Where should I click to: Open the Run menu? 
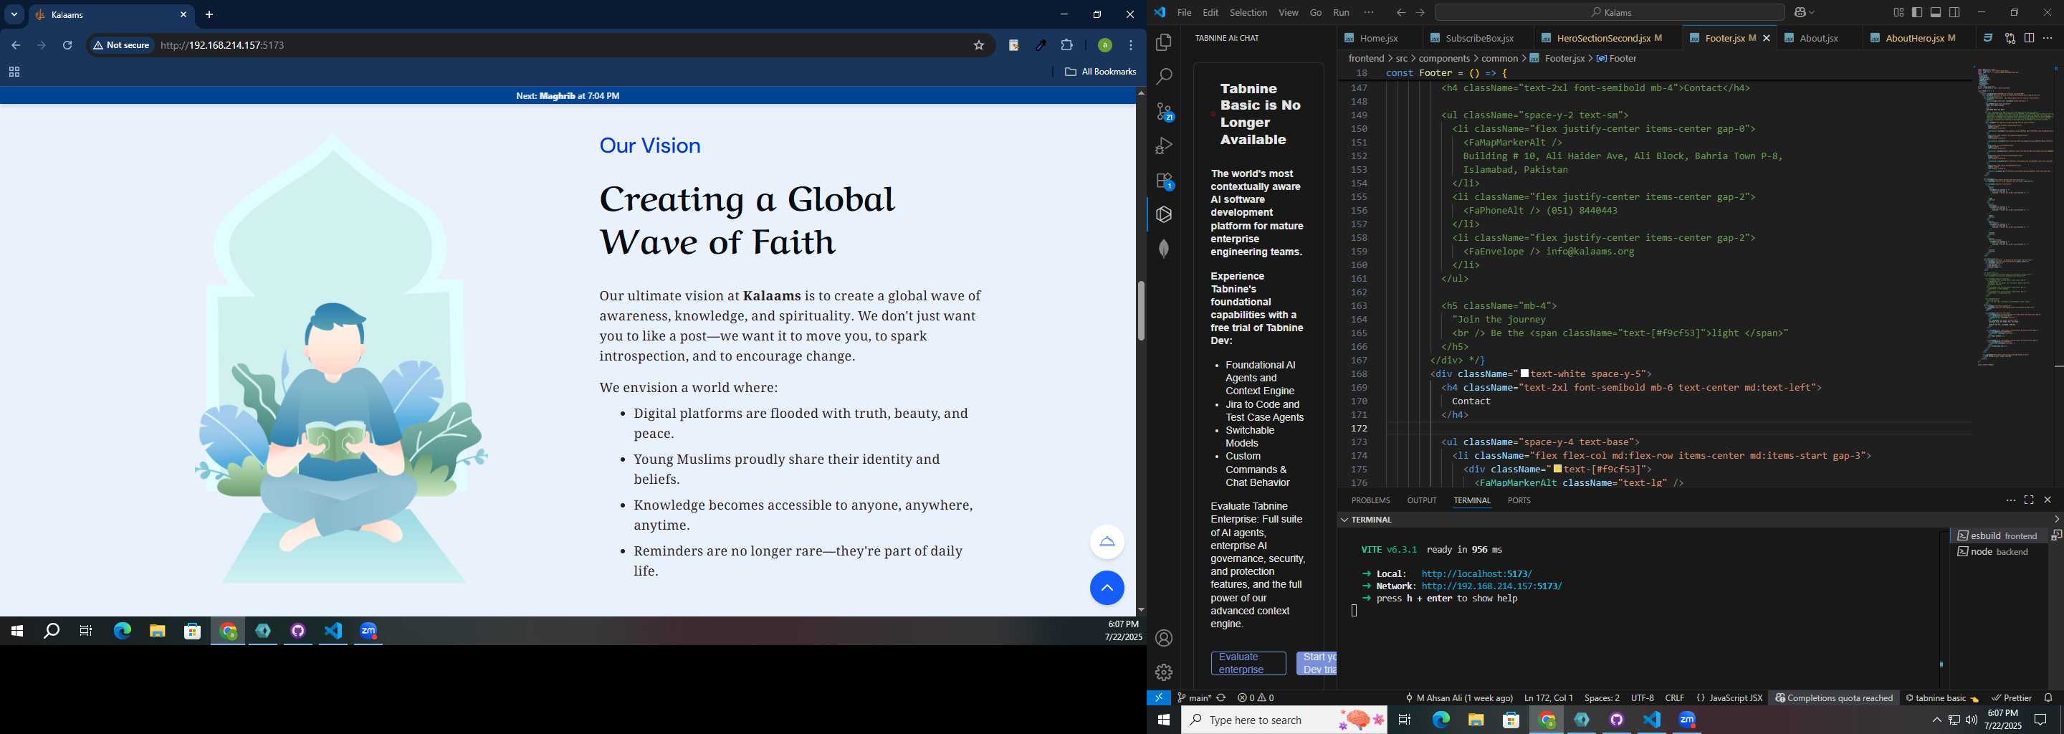1342,13
